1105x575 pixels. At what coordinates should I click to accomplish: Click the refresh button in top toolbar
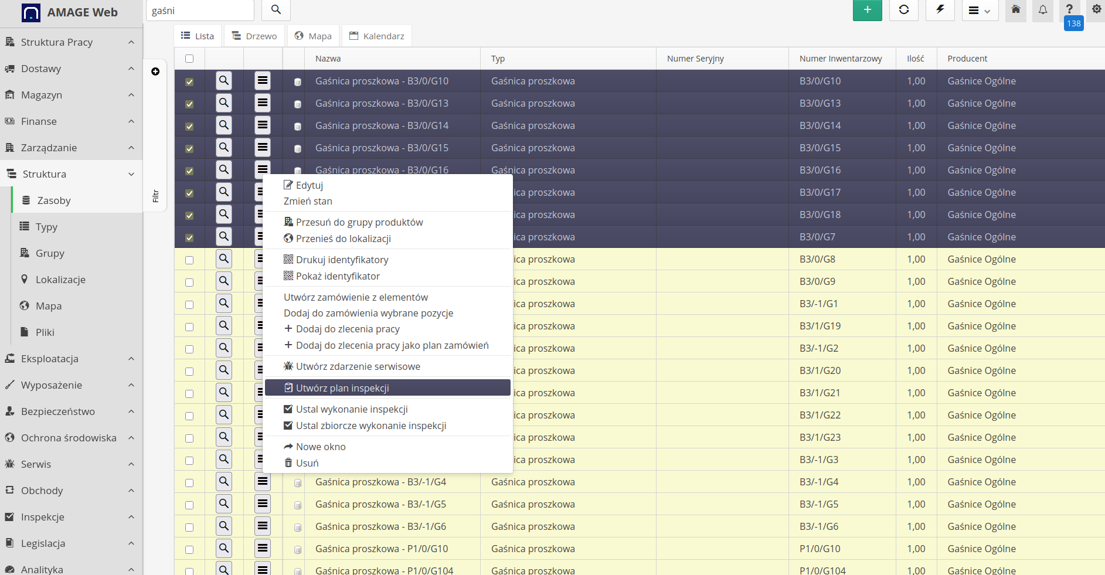tap(903, 10)
